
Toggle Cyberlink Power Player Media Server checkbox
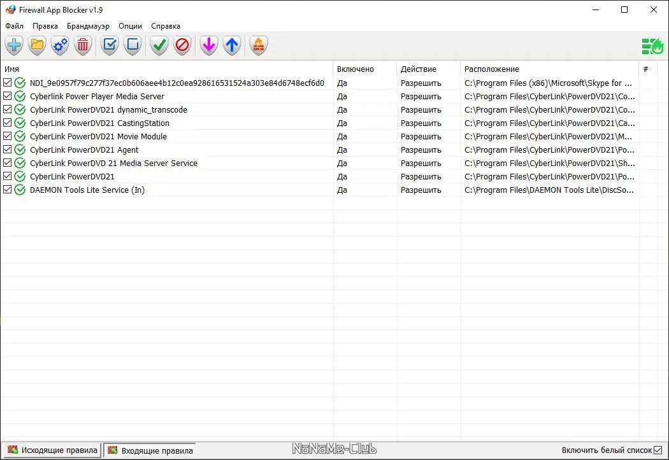point(7,96)
